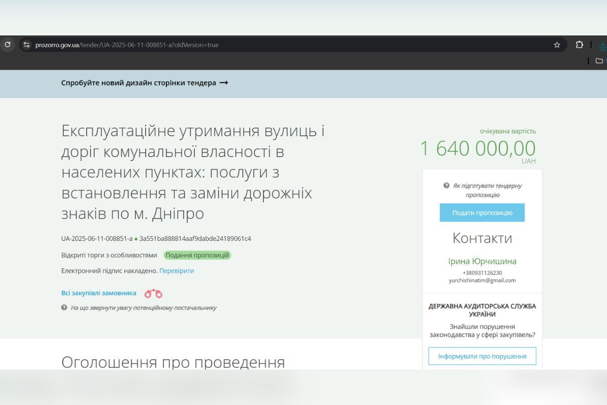Bookmark this page with the star icon
Screen dimensions: 607x405
557,45
